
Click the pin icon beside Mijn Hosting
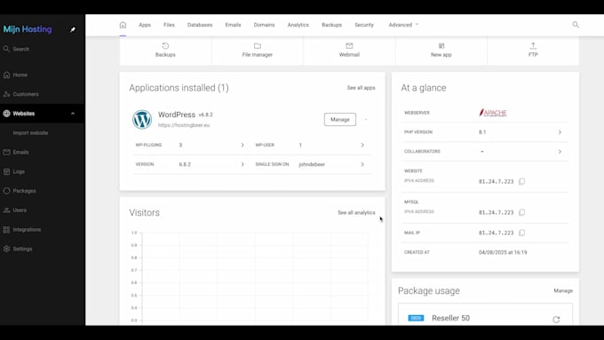pyautogui.click(x=73, y=29)
